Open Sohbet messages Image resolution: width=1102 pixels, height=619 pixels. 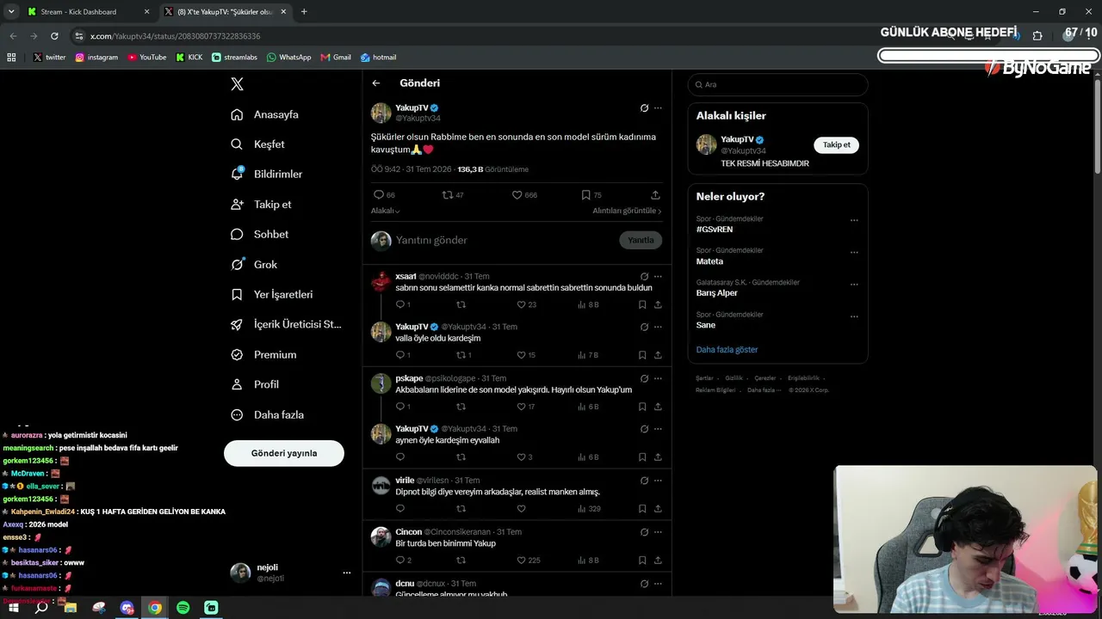tap(260, 235)
